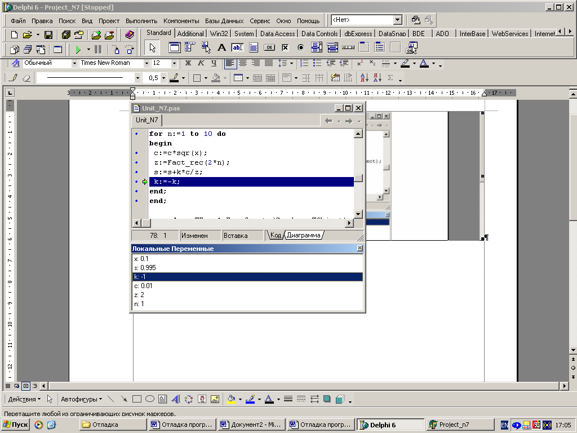The width and height of the screenshot is (577, 433).
Task: Switch to Data Access palette tab
Action: (277, 33)
